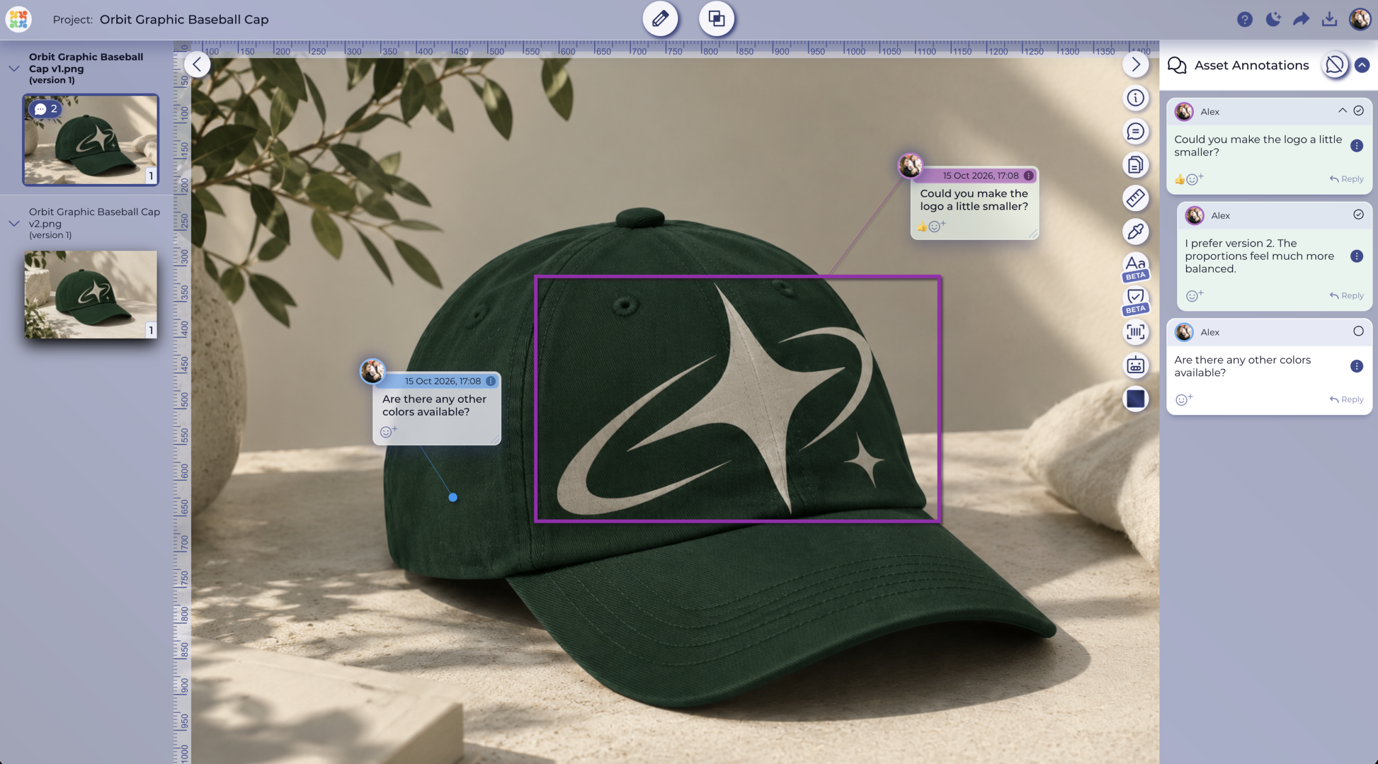1378x764 pixels.
Task: Click the blue annotation pin on the cap
Action: [x=453, y=497]
